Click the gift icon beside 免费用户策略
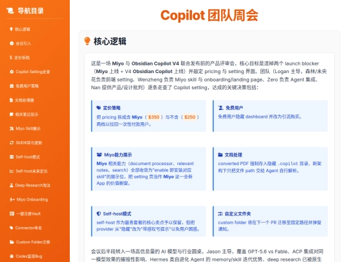This screenshot has width=349, height=262. coord(12,86)
